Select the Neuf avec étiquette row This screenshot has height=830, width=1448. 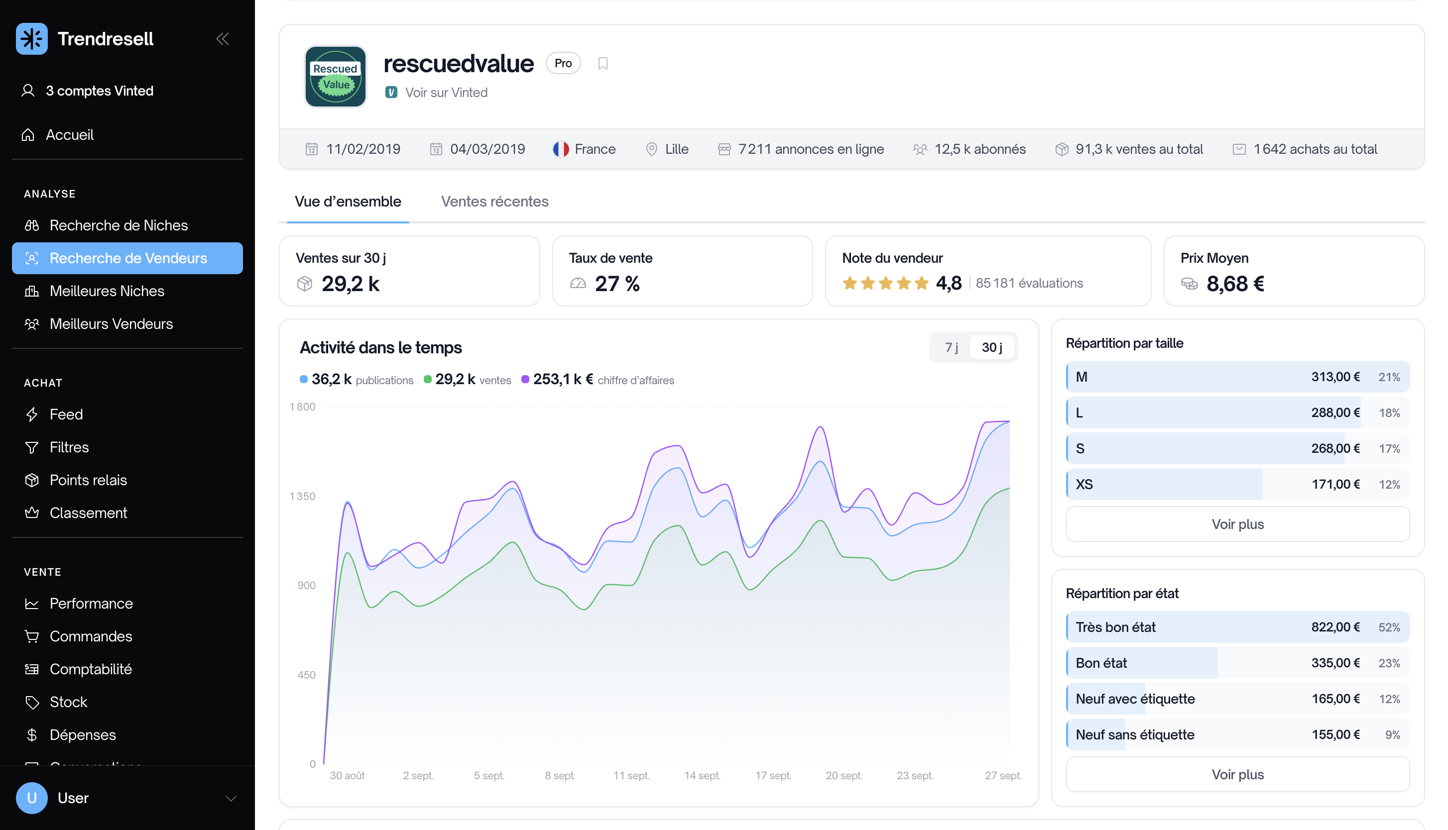point(1237,699)
